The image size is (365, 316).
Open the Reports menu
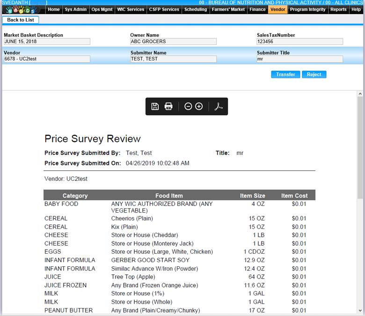tap(338, 9)
